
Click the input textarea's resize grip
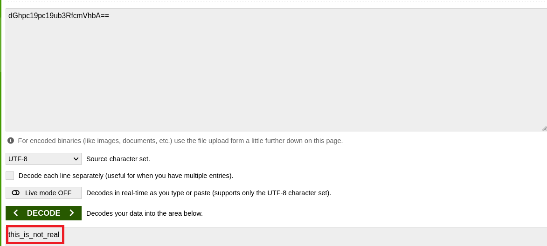tap(544, 128)
